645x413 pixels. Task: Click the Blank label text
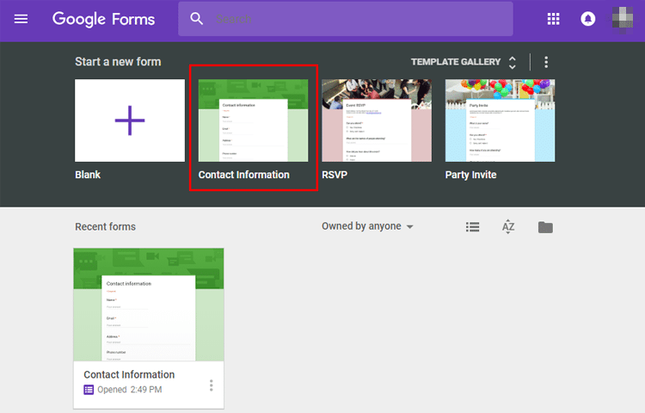click(88, 175)
